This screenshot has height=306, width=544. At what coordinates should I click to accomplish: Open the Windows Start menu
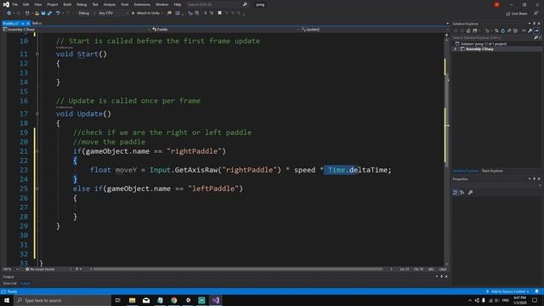point(7,300)
